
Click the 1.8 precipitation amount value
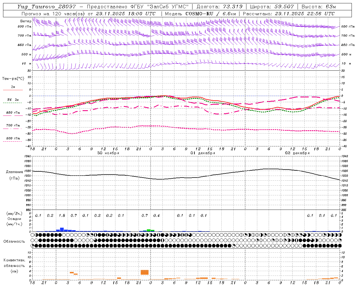(62, 216)
